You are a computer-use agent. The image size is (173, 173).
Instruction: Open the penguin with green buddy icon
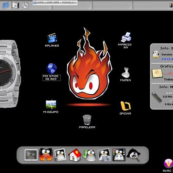point(89,155)
